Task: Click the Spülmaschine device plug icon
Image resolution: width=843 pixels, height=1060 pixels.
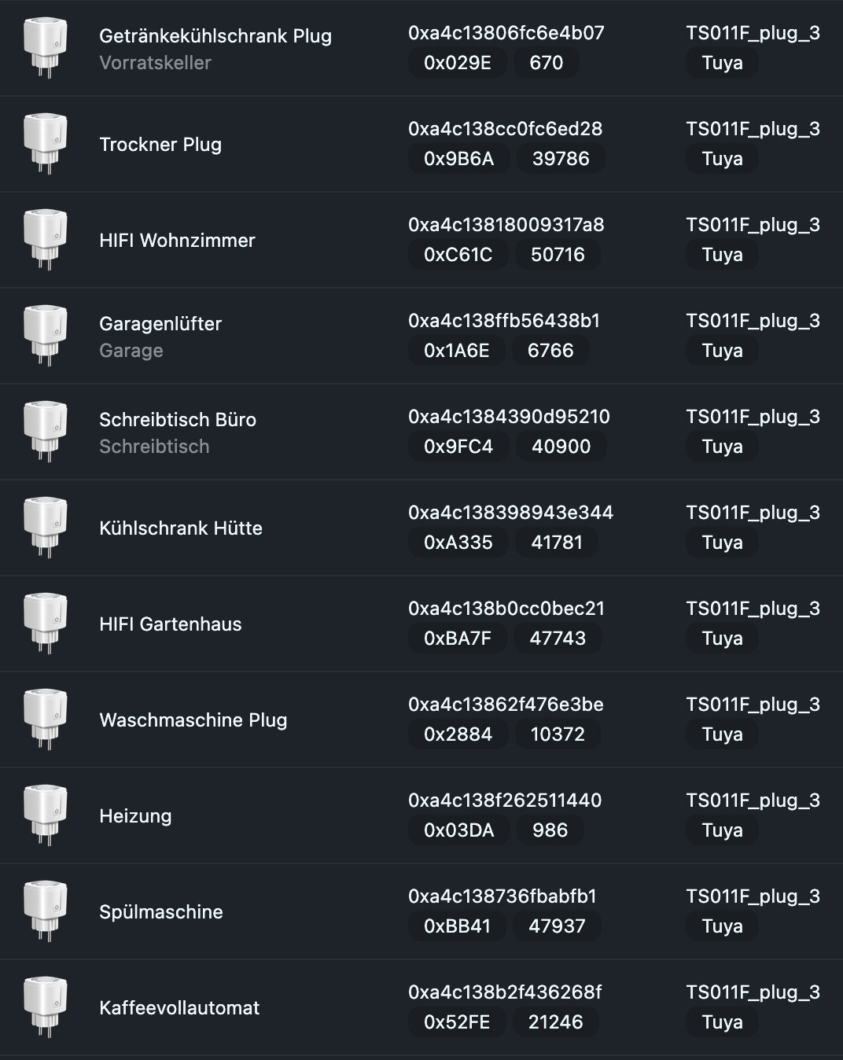Action: [45, 911]
